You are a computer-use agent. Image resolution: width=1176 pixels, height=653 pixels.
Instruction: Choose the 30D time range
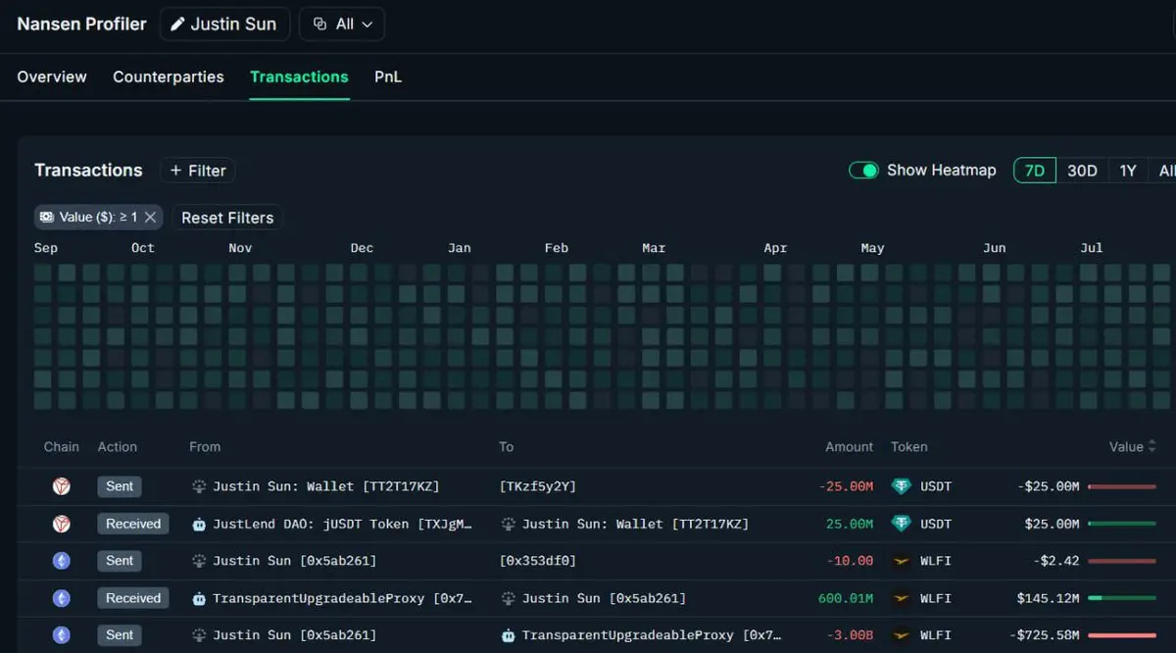tap(1082, 171)
